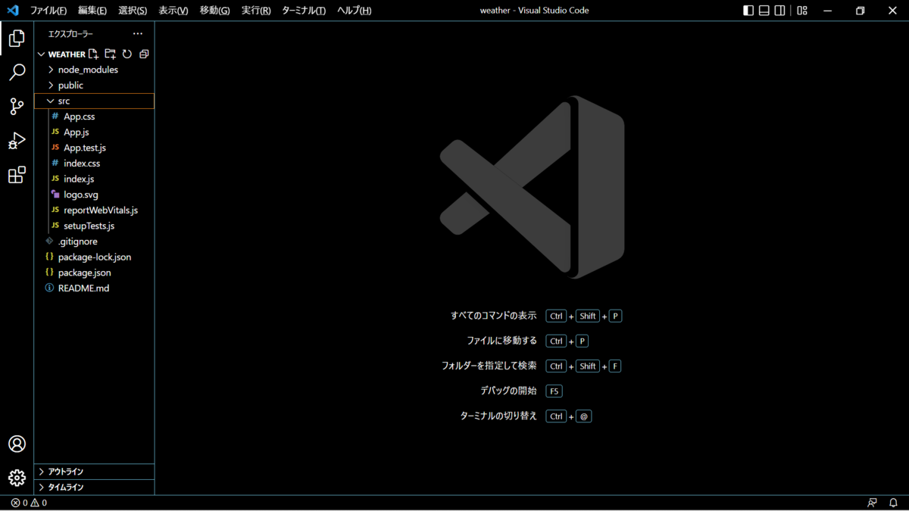Click the ターミナルの切り替え label
The width and height of the screenshot is (909, 511).
[x=498, y=416]
